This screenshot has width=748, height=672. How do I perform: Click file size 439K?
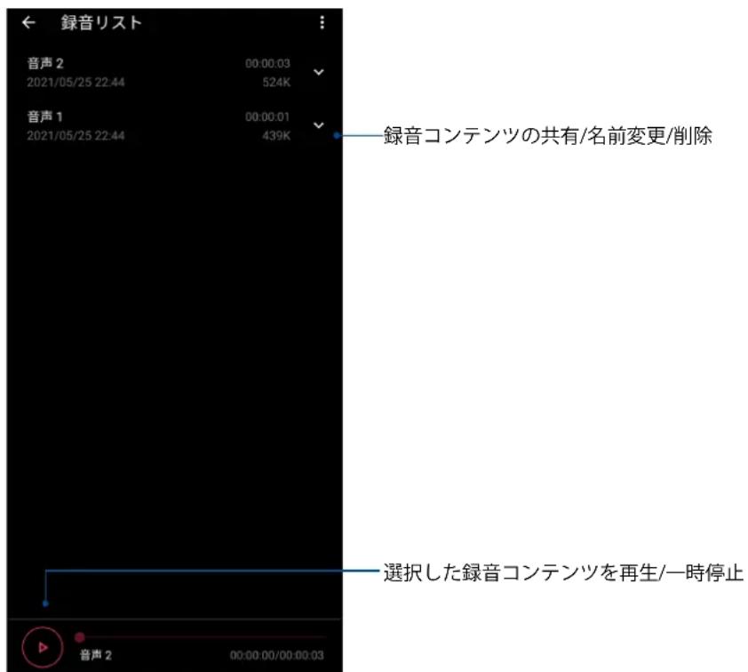276,136
